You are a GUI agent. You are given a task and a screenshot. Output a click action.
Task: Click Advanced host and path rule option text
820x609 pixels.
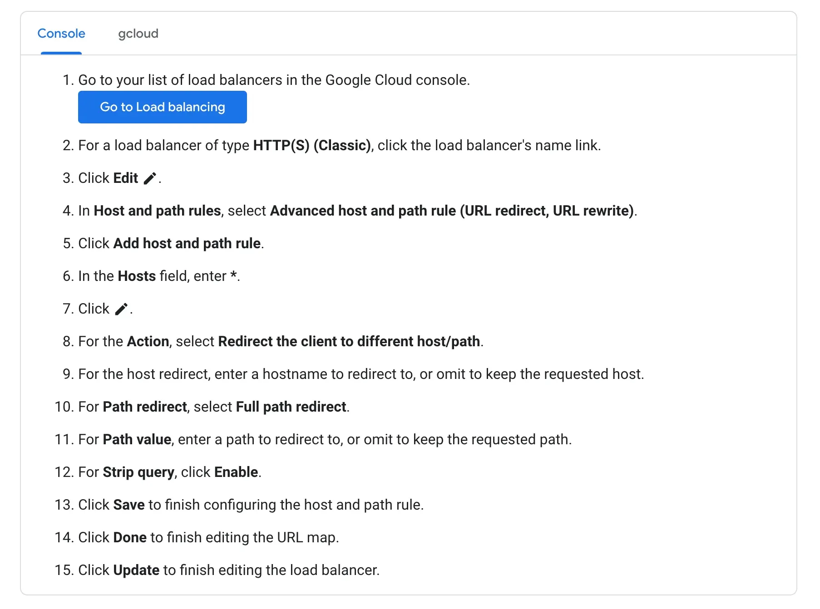tap(454, 211)
